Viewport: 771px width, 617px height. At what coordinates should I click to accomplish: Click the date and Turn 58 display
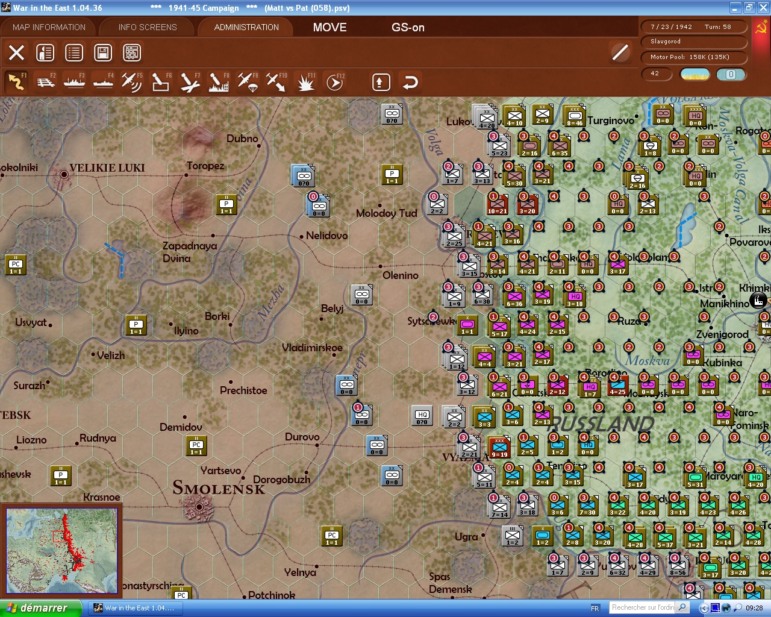[x=695, y=27]
